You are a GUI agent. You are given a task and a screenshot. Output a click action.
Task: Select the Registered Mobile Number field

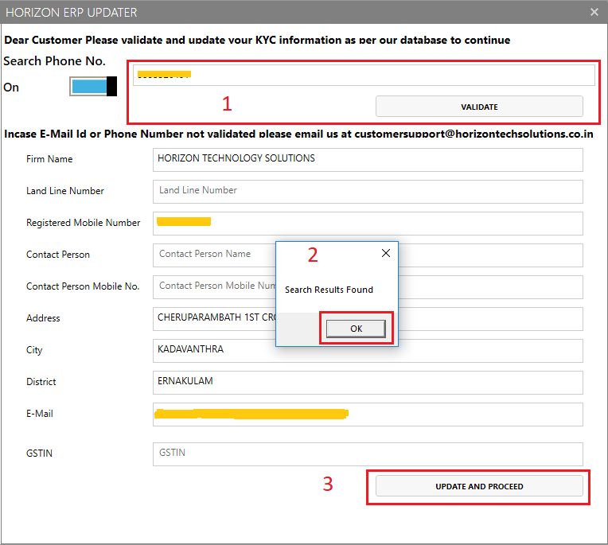pyautogui.click(x=368, y=224)
